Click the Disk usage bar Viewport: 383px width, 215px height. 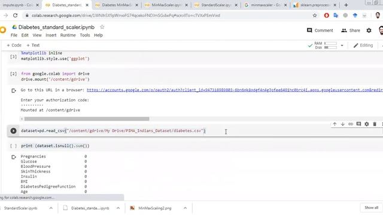(x=330, y=47)
